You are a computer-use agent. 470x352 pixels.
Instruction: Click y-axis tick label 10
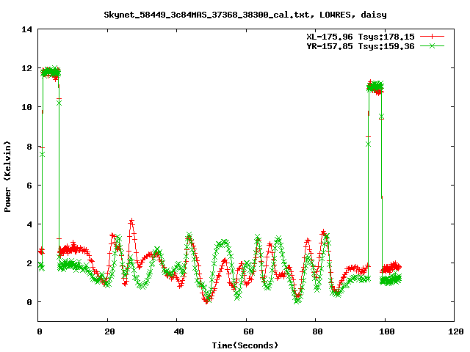coord(26,107)
